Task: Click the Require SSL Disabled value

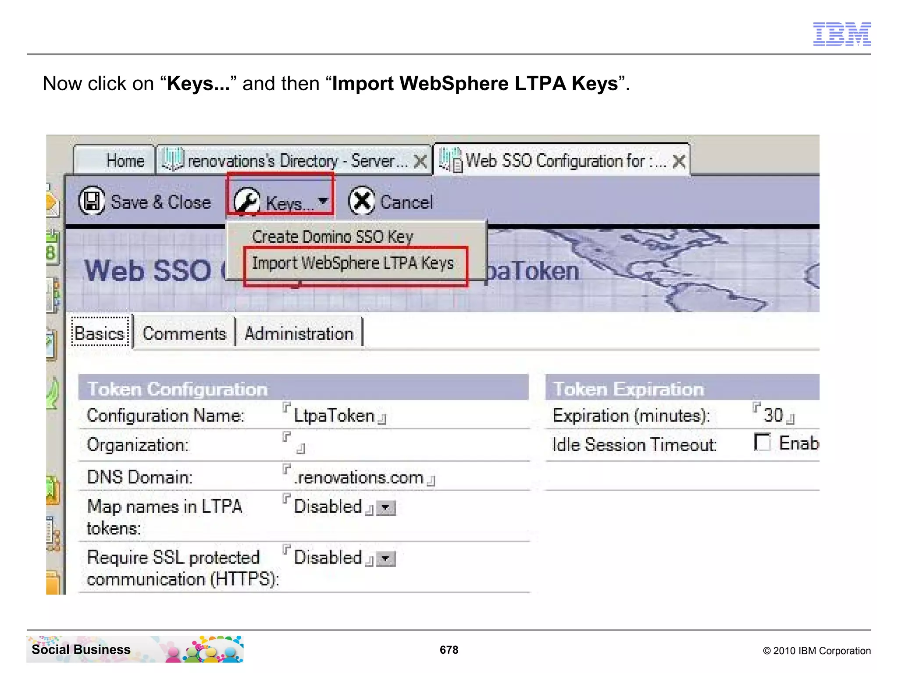Action: pos(328,557)
